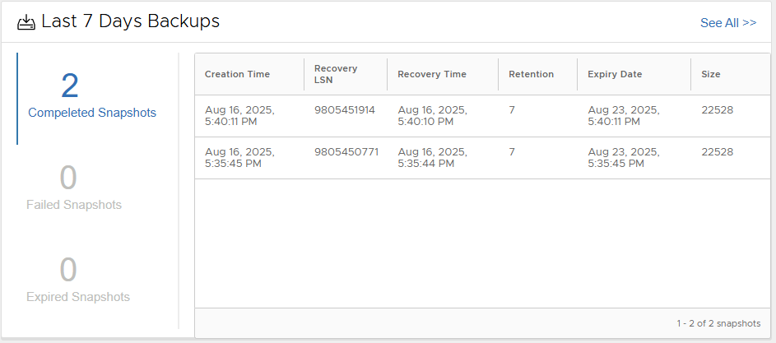The image size is (776, 343).
Task: Sort by Creation Time column header
Action: [237, 74]
